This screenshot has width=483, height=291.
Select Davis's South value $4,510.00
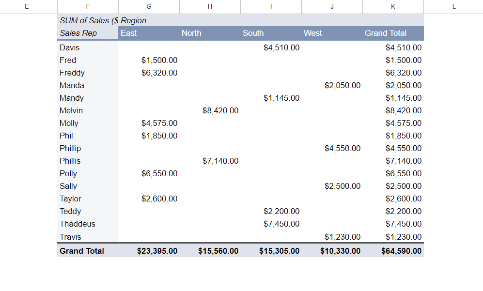pyautogui.click(x=271, y=47)
